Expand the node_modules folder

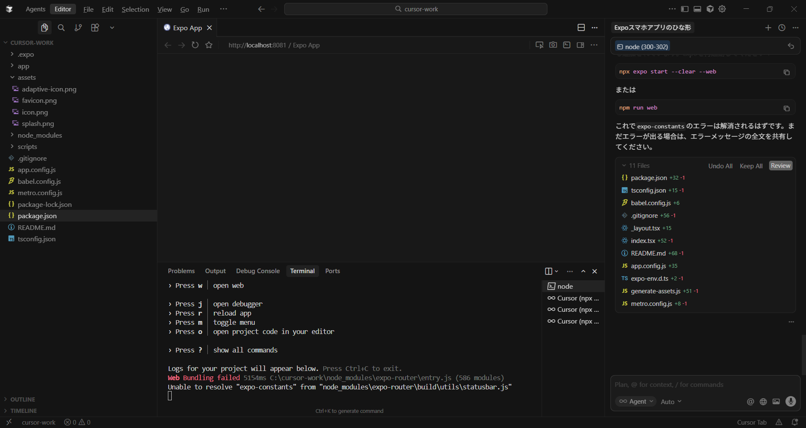[39, 135]
